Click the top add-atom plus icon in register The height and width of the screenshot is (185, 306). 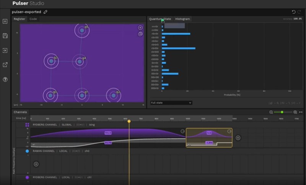[x=140, y=28]
